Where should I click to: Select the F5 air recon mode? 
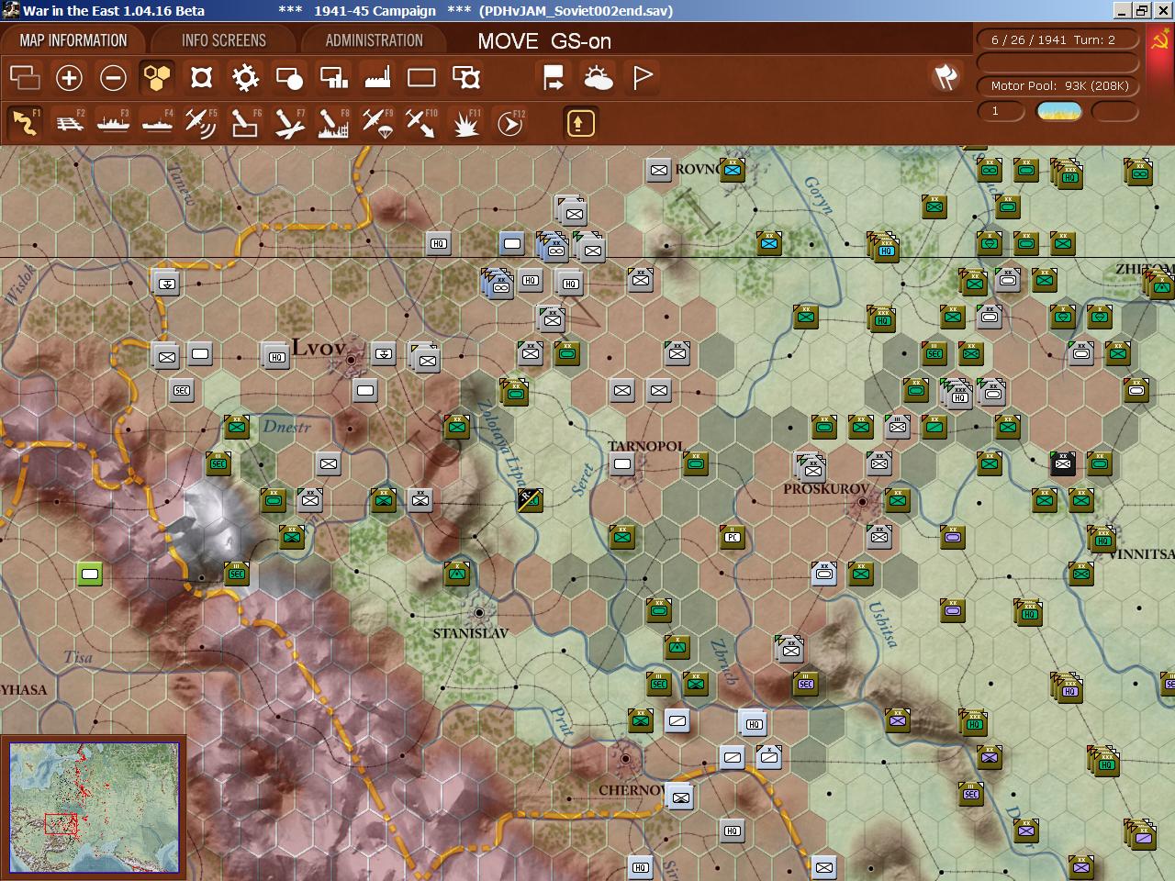tap(201, 123)
